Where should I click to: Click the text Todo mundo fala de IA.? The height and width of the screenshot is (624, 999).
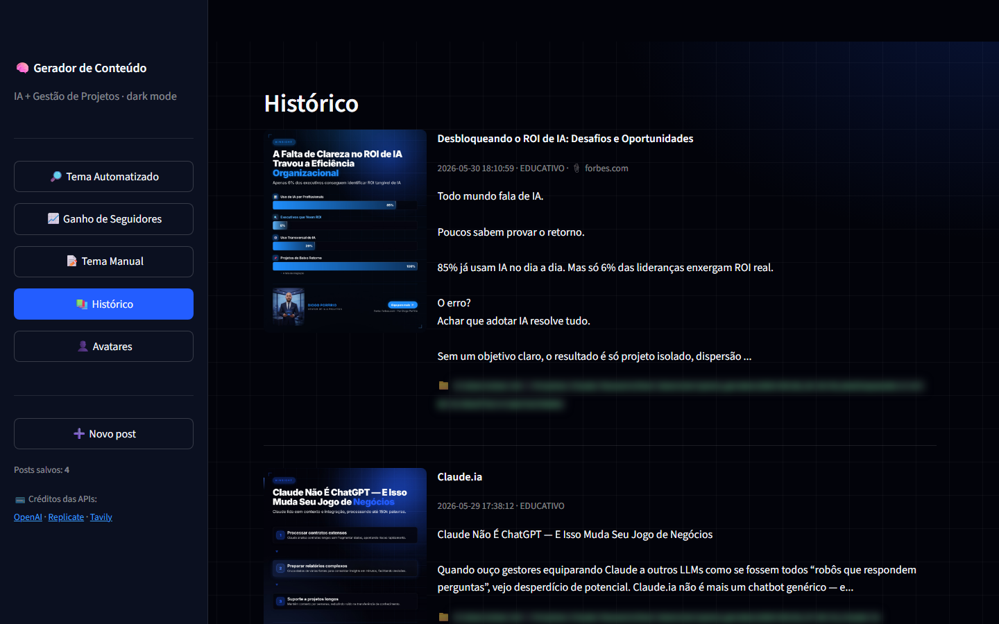[x=490, y=196]
